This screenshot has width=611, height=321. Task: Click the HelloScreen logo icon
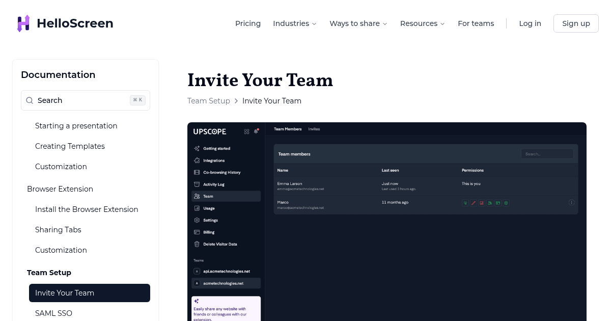23,23
